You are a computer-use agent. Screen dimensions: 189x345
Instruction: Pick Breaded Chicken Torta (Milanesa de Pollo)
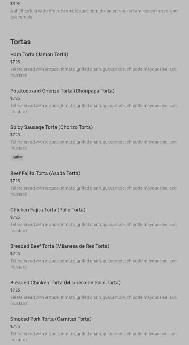click(65, 283)
